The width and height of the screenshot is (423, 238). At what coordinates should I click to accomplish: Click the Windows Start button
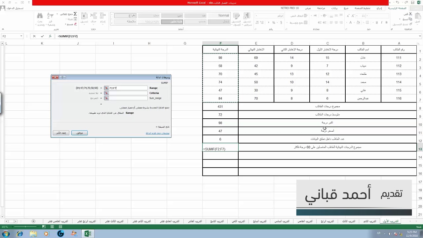click(6, 234)
